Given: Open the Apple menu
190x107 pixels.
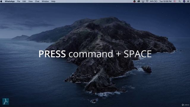Looking at the screenshot, I should click(1, 1).
